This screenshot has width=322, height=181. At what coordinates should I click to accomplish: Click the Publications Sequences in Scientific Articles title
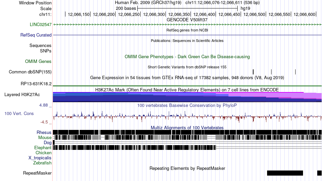point(187,41)
